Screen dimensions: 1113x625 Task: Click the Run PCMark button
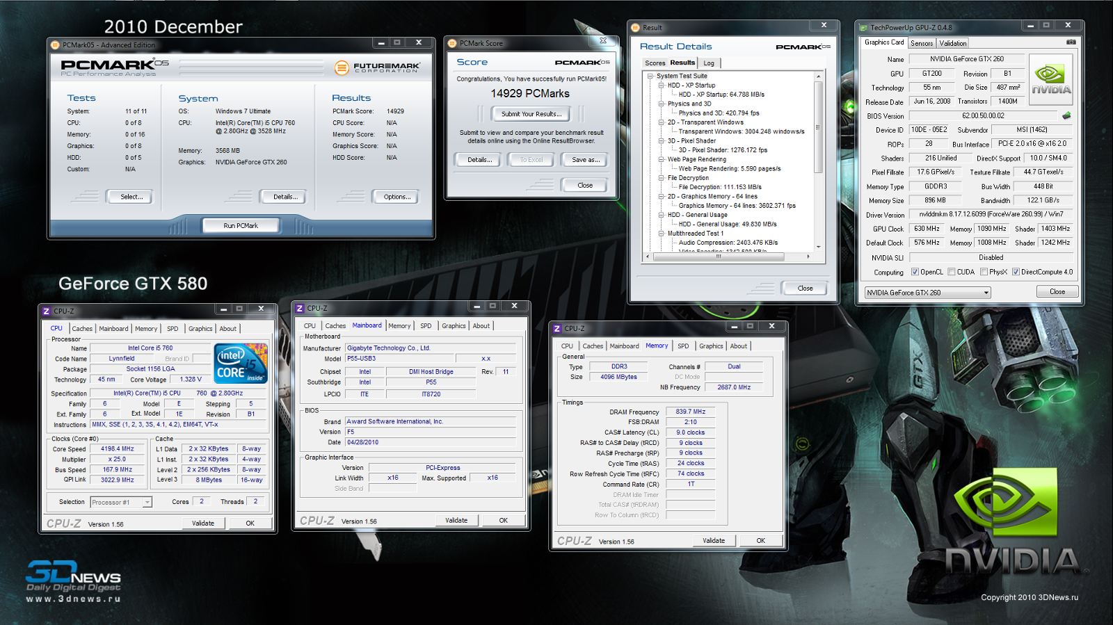[241, 225]
